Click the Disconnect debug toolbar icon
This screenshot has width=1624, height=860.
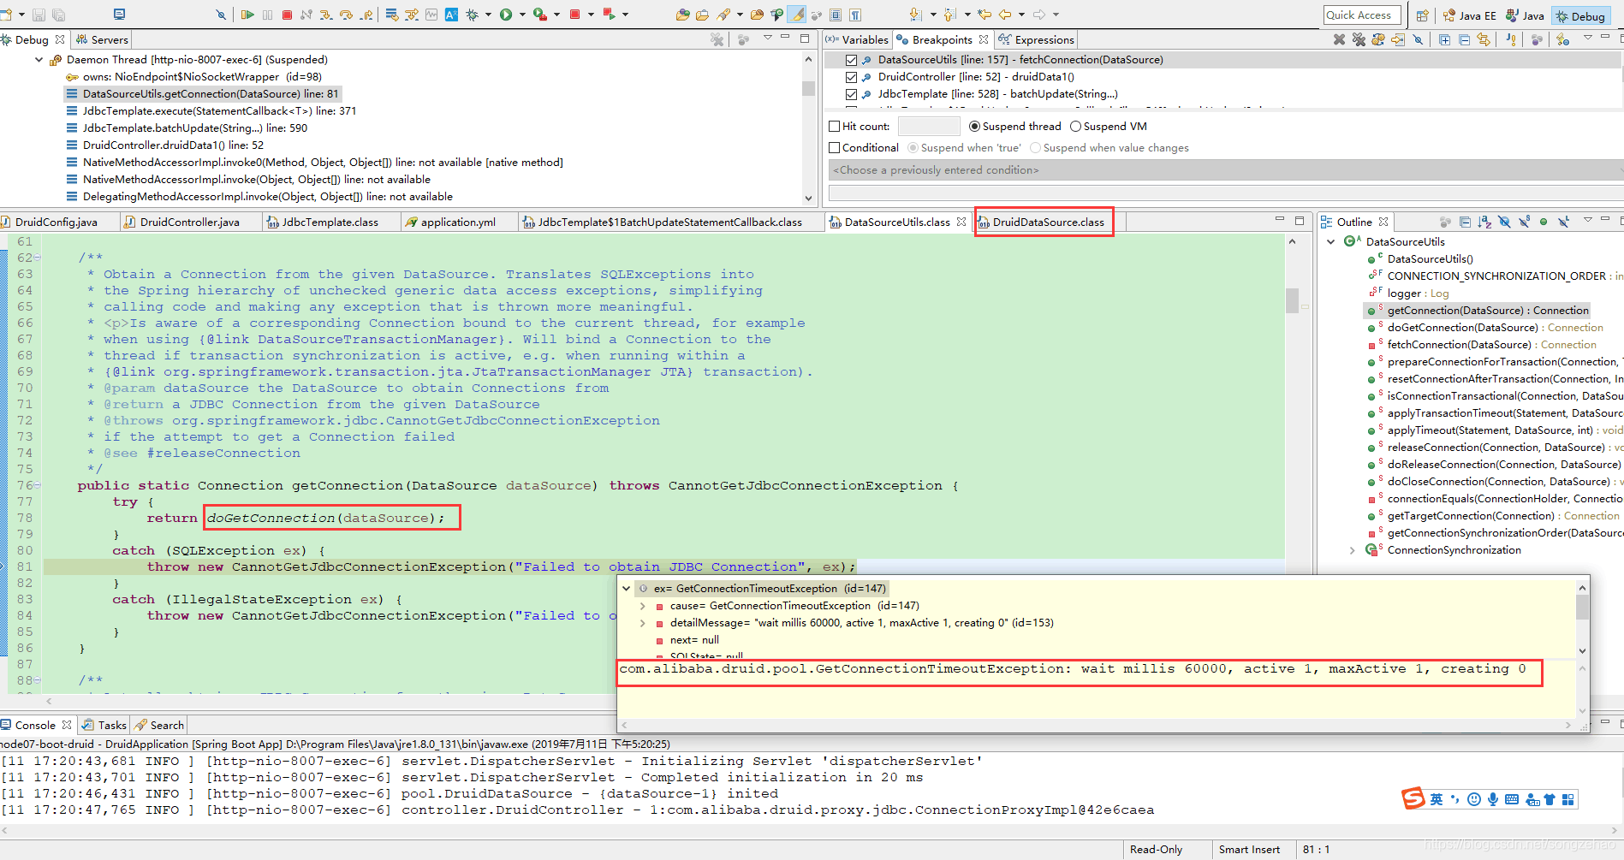click(x=306, y=15)
